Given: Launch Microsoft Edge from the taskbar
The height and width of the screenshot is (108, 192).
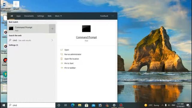Looking at the screenshot, I should [x=73, y=105].
